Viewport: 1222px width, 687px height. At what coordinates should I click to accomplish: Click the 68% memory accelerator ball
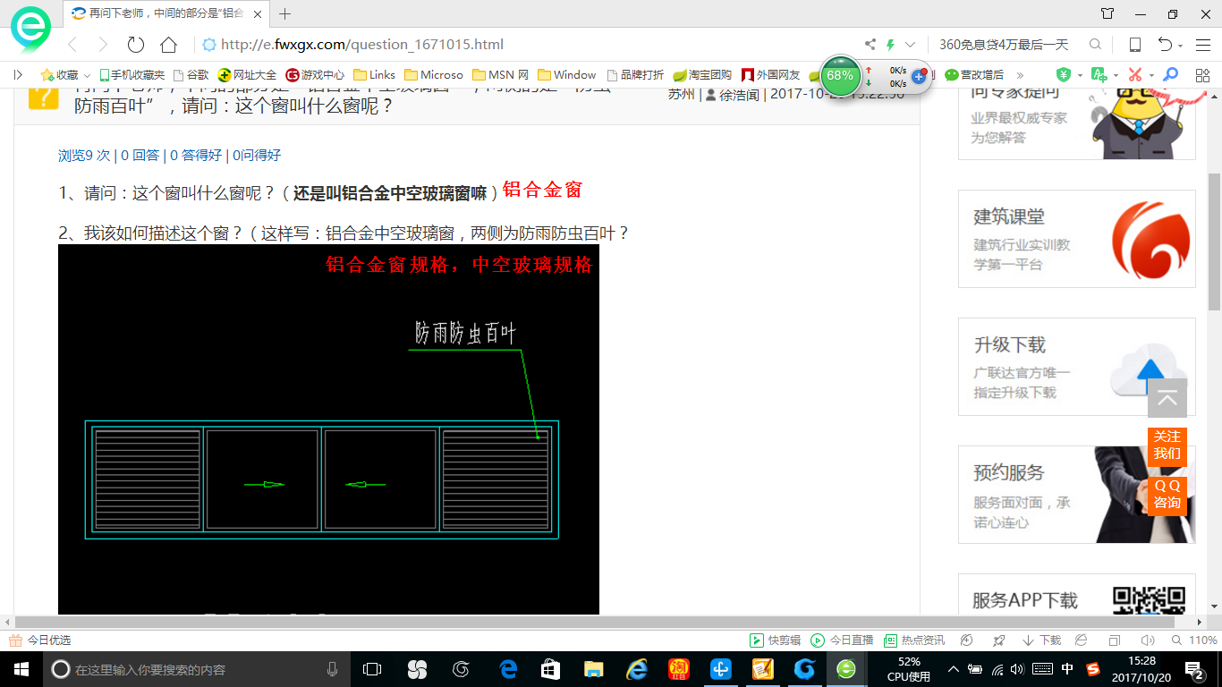(840, 76)
